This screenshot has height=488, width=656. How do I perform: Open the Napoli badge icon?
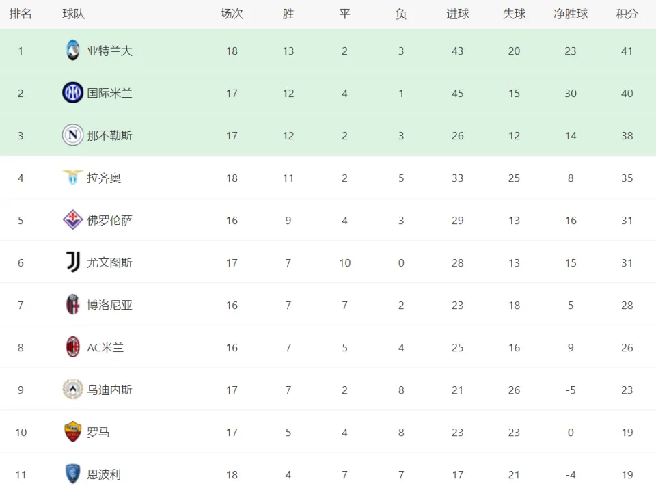click(73, 135)
